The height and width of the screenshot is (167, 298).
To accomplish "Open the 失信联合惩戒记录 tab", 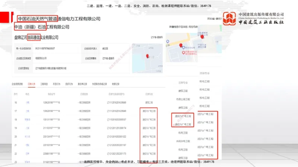I will coord(99,84).
